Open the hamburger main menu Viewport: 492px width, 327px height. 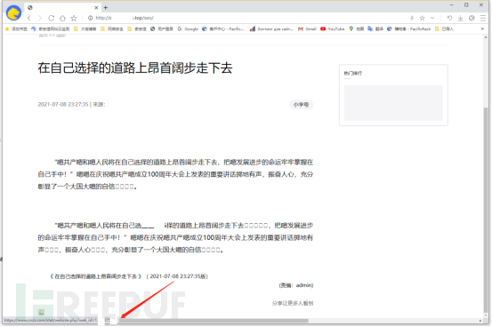[x=483, y=18]
